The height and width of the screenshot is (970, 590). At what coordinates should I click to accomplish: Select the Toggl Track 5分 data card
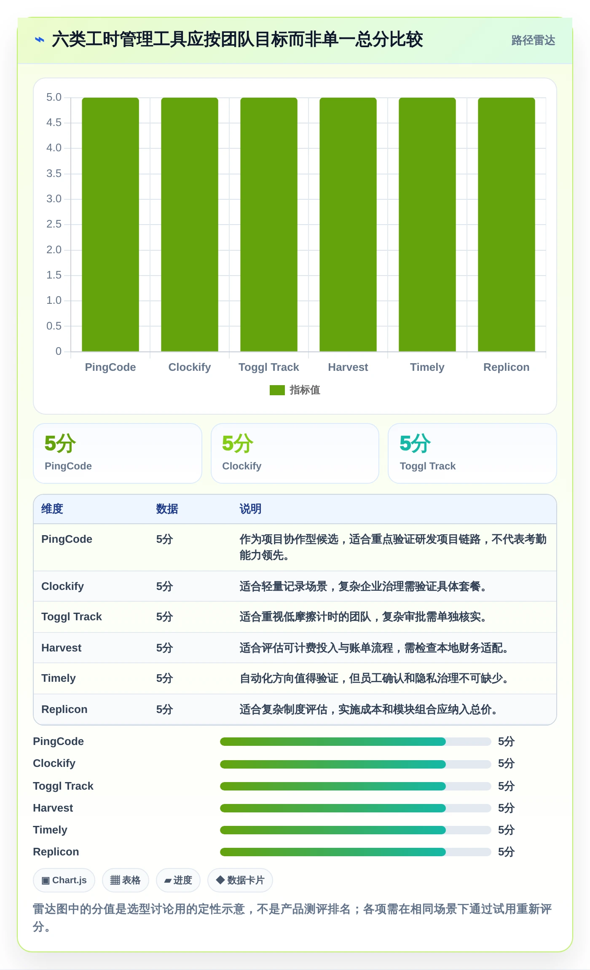coord(472,453)
